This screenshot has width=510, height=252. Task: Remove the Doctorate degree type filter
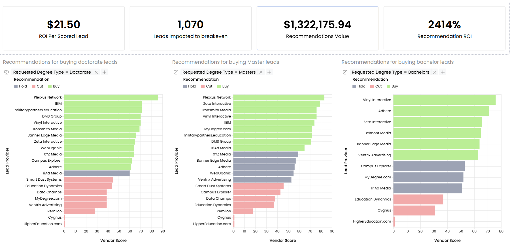pyautogui.click(x=96, y=72)
